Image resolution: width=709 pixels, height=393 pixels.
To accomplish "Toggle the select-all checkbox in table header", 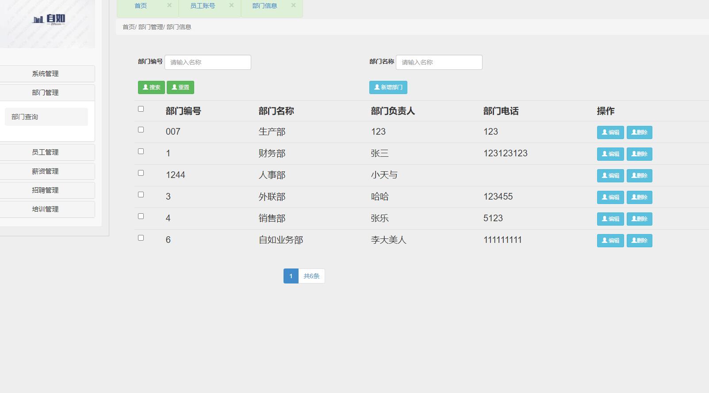I will tap(141, 109).
